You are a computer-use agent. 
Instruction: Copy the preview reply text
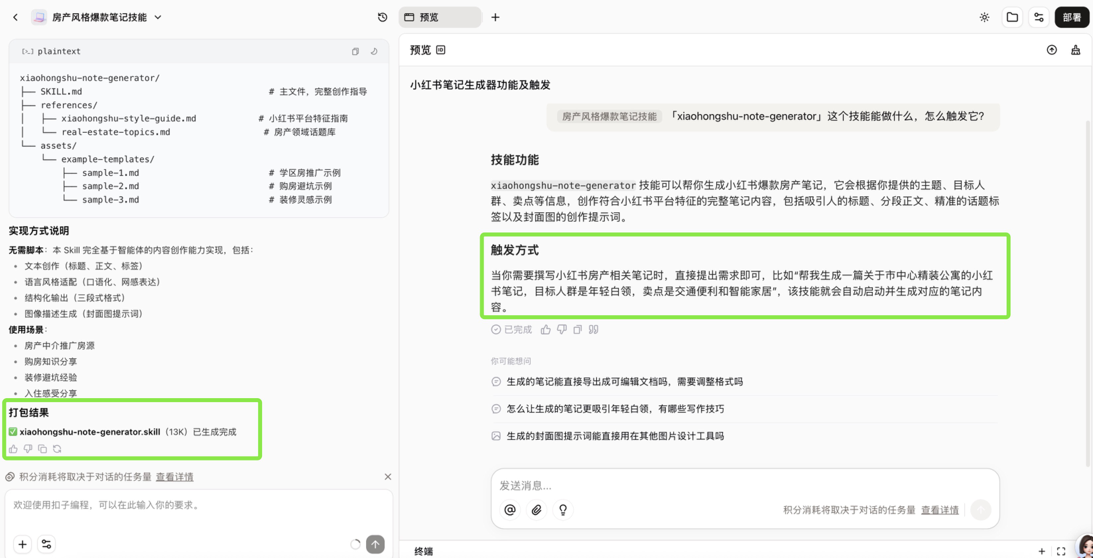(x=578, y=330)
